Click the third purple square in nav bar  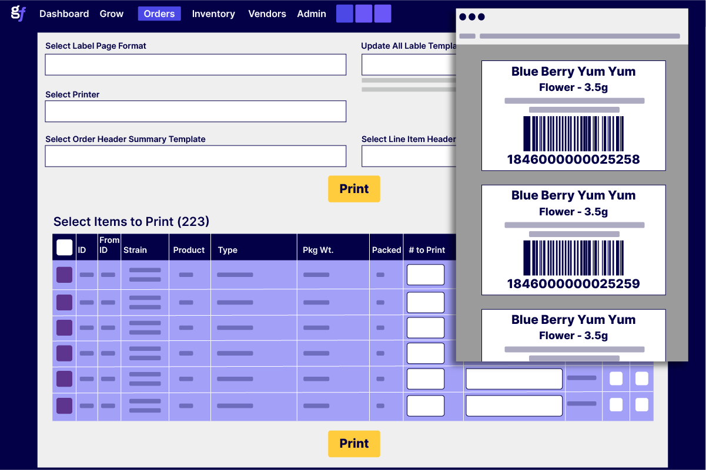(383, 13)
